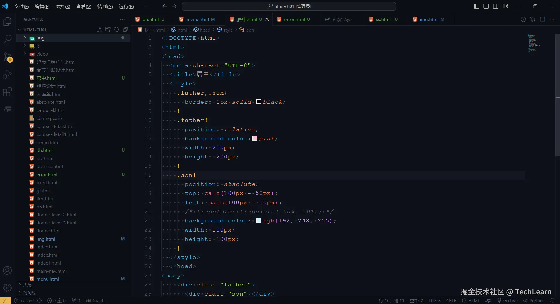Toggle the secondary side bar visibility
This screenshot has height=304, width=560.
tap(496, 6)
